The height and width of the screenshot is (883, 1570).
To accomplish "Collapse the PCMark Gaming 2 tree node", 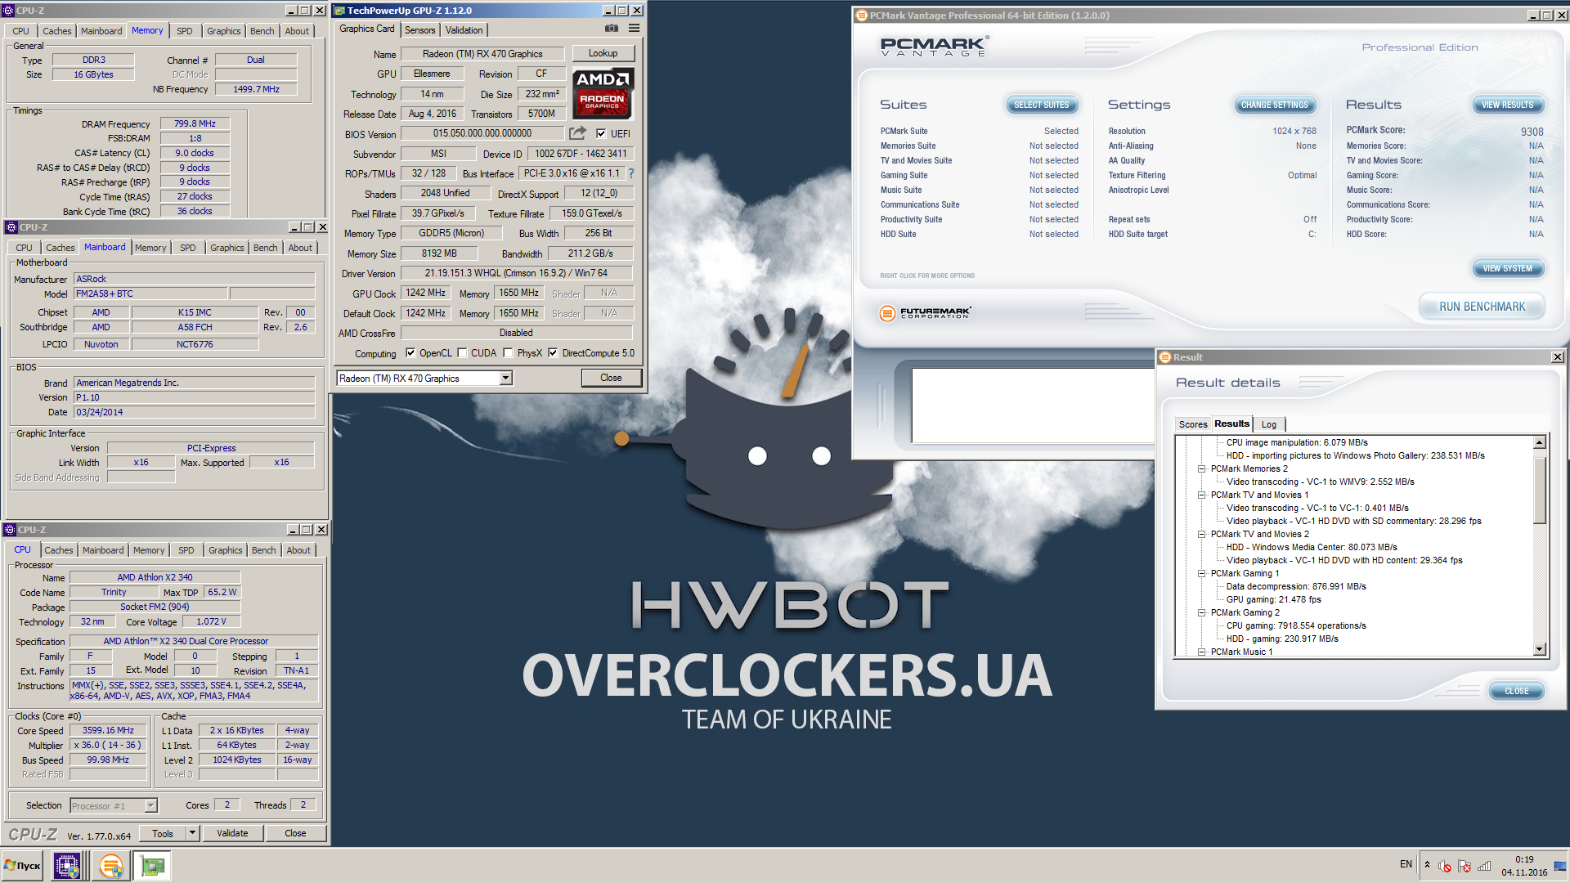I will coord(1202,612).
